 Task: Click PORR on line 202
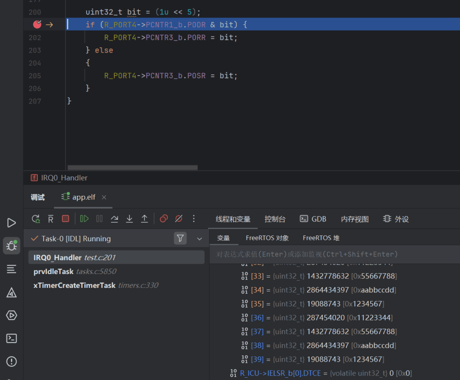pos(196,38)
